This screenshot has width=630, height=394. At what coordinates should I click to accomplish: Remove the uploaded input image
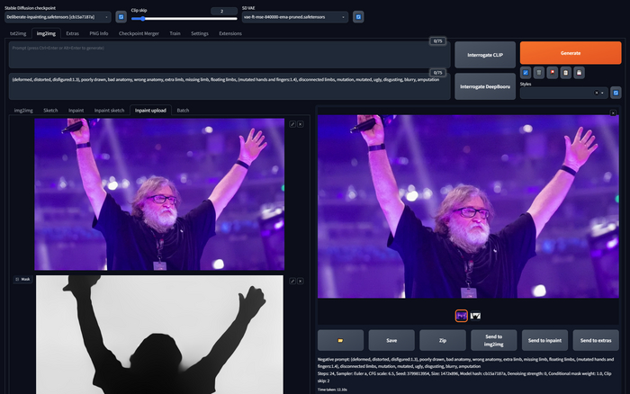[301, 125]
